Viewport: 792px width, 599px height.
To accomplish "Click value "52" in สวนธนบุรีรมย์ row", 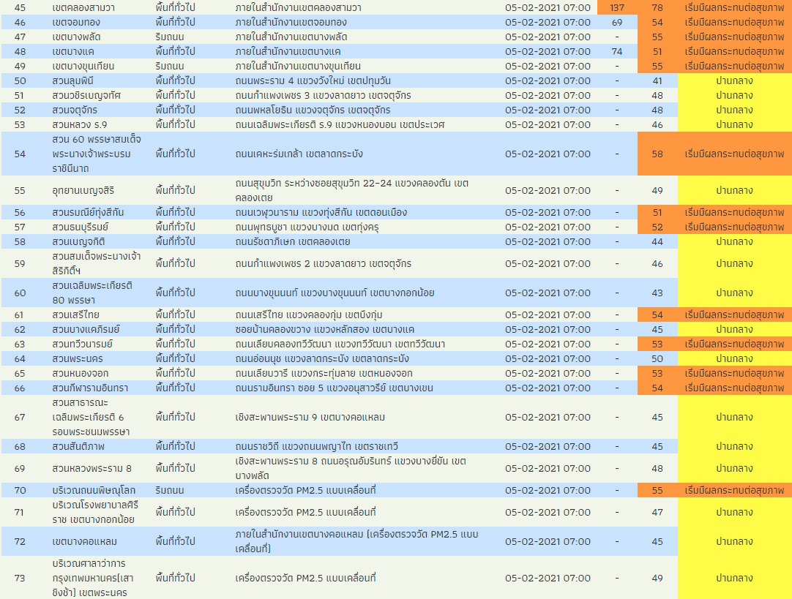I will pyautogui.click(x=657, y=227).
